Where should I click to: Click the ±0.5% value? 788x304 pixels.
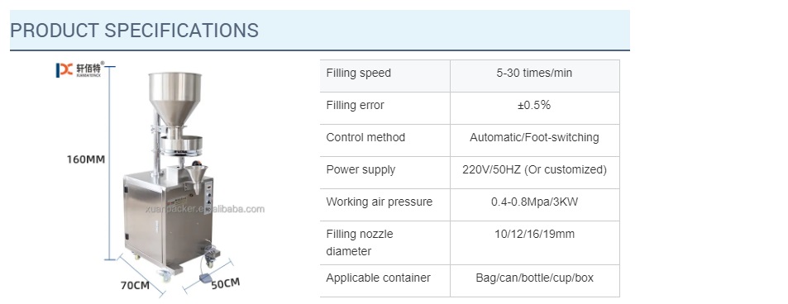coord(534,105)
